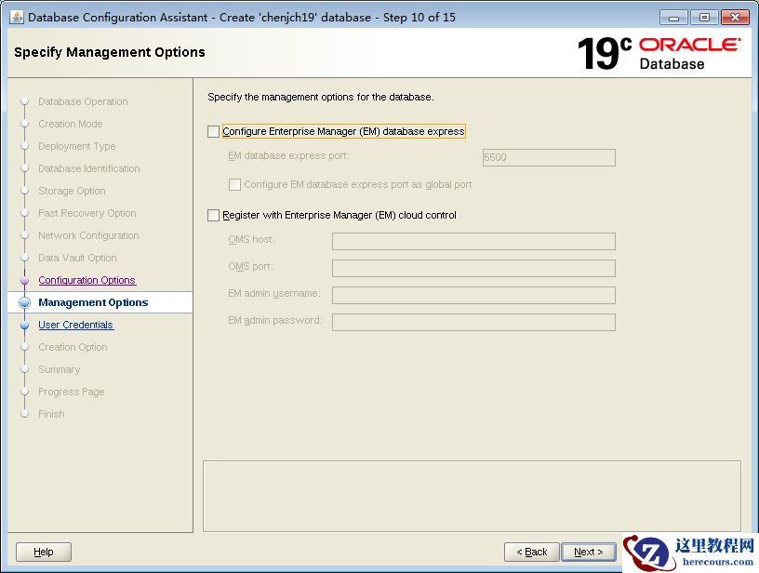Image resolution: width=759 pixels, height=573 pixels.
Task: Click the 'Specify the management options' instruction text
Action: tap(321, 98)
